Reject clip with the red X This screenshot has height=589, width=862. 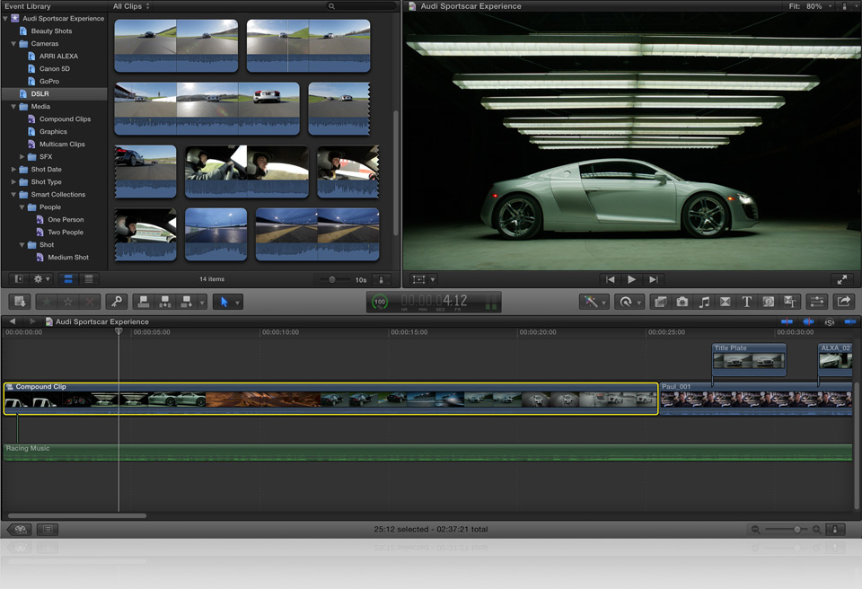point(89,302)
